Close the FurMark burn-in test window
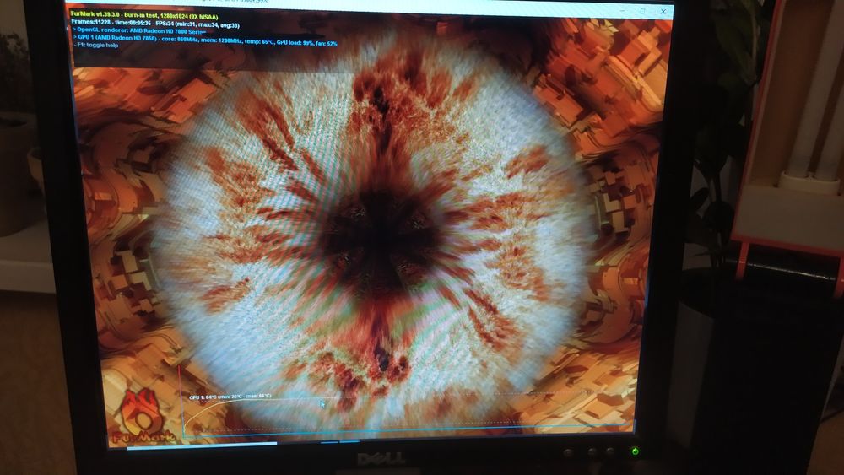 click(x=663, y=11)
